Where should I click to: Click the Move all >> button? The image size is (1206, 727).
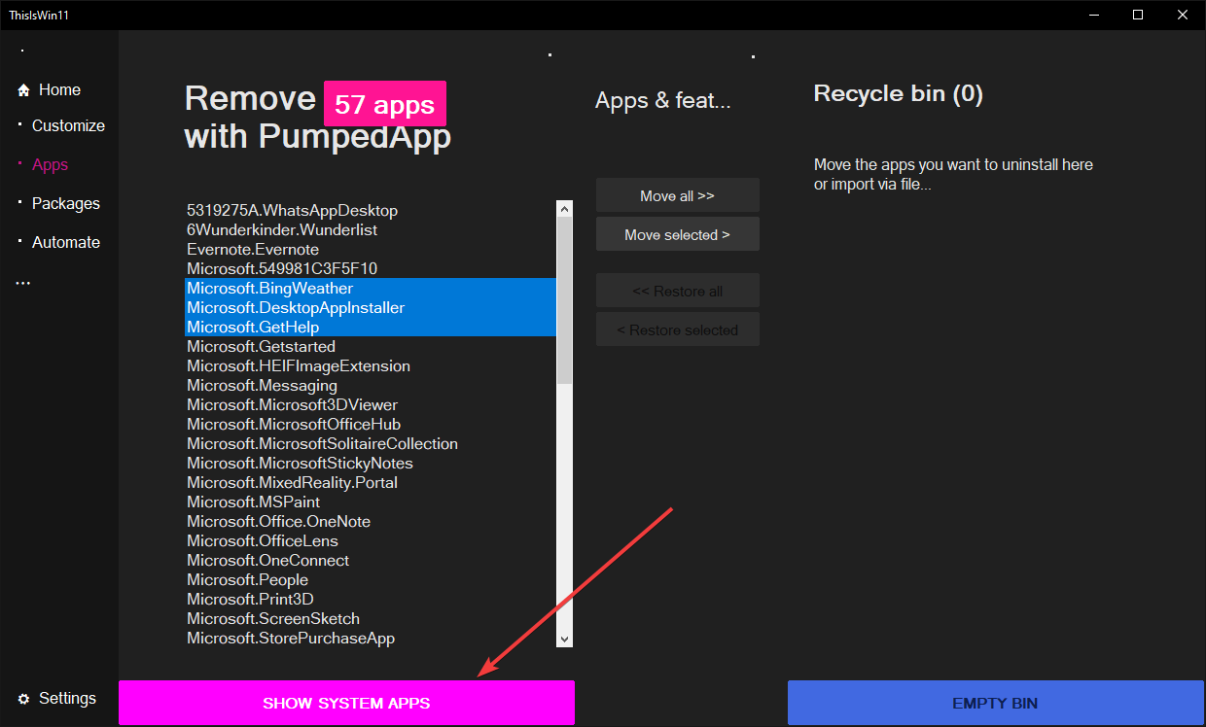(x=678, y=195)
